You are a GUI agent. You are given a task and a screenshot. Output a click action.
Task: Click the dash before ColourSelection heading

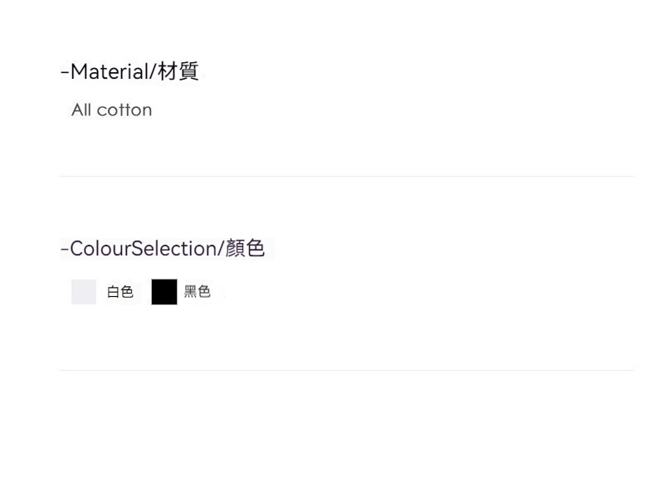(64, 249)
